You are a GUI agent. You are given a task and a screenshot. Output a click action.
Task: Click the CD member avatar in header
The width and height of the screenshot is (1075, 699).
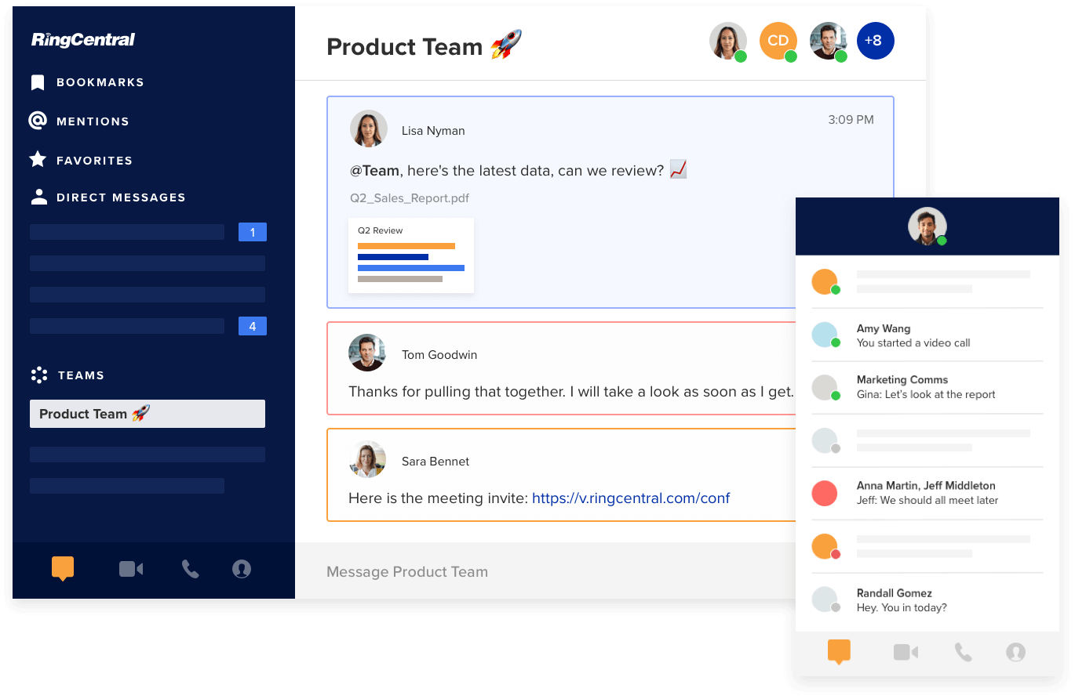pyautogui.click(x=778, y=41)
